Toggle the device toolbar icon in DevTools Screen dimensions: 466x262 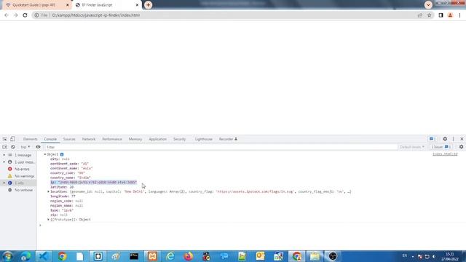tap(12, 139)
